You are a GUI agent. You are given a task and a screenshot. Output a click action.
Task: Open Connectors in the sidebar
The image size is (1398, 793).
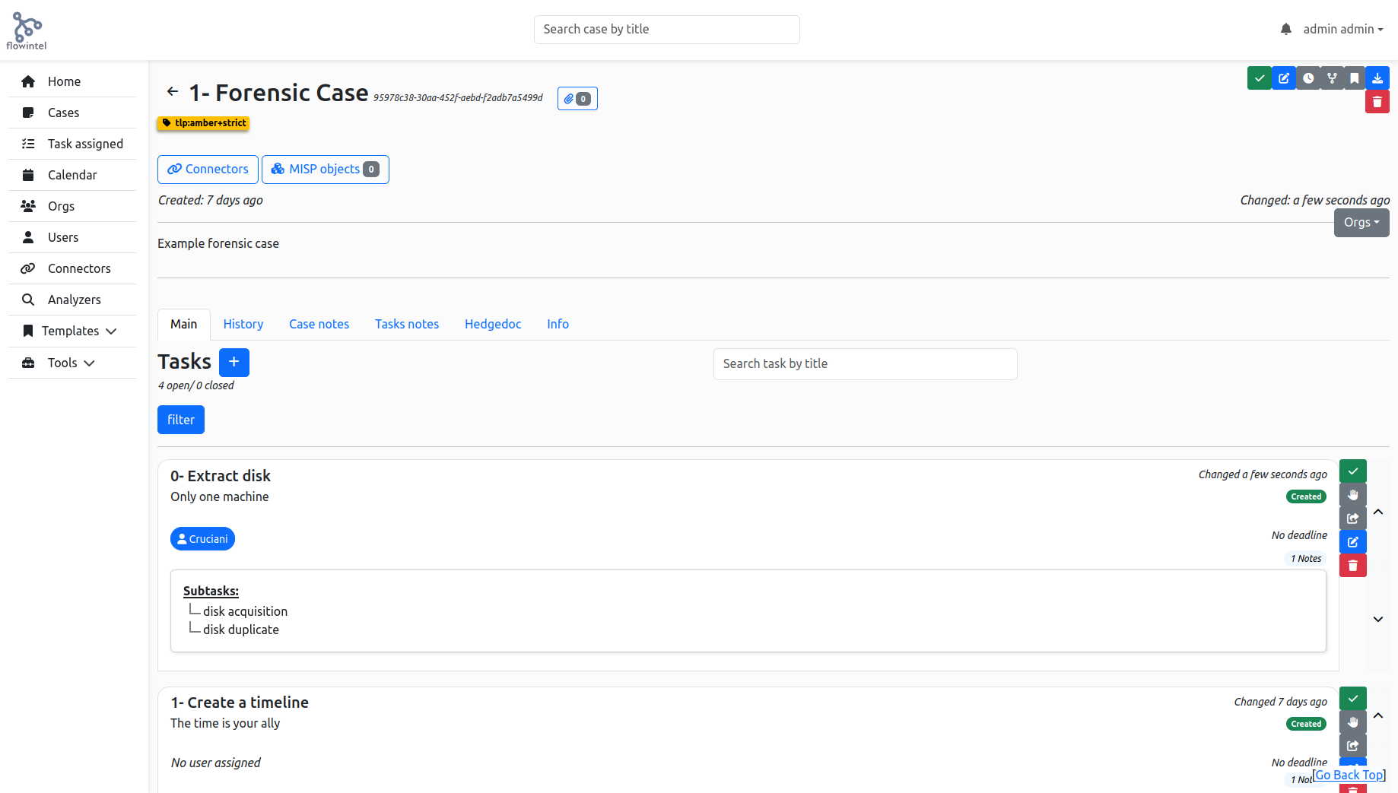pyautogui.click(x=72, y=268)
